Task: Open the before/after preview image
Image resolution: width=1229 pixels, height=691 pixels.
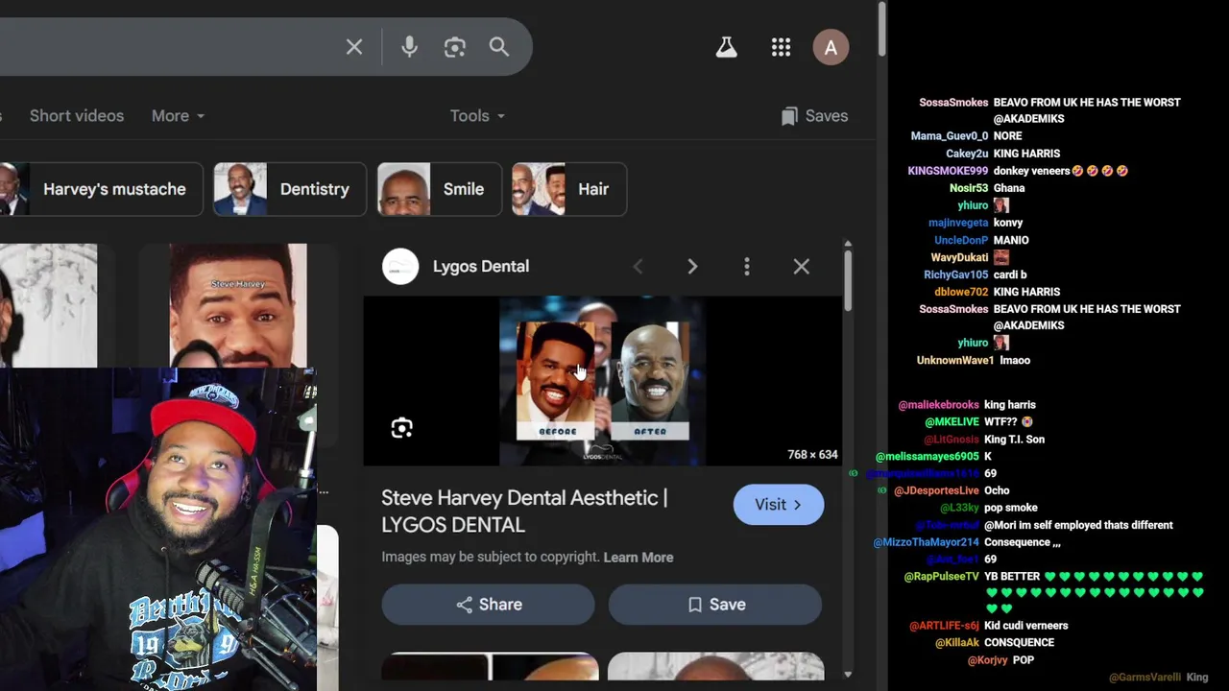Action: pos(602,381)
